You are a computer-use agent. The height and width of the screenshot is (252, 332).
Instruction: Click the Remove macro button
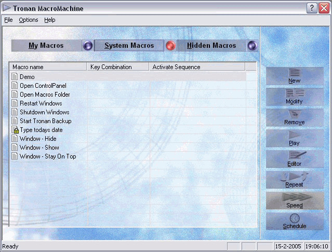[295, 118]
